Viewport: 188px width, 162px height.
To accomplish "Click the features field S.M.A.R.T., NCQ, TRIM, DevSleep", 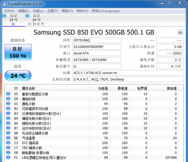I will (128, 79).
